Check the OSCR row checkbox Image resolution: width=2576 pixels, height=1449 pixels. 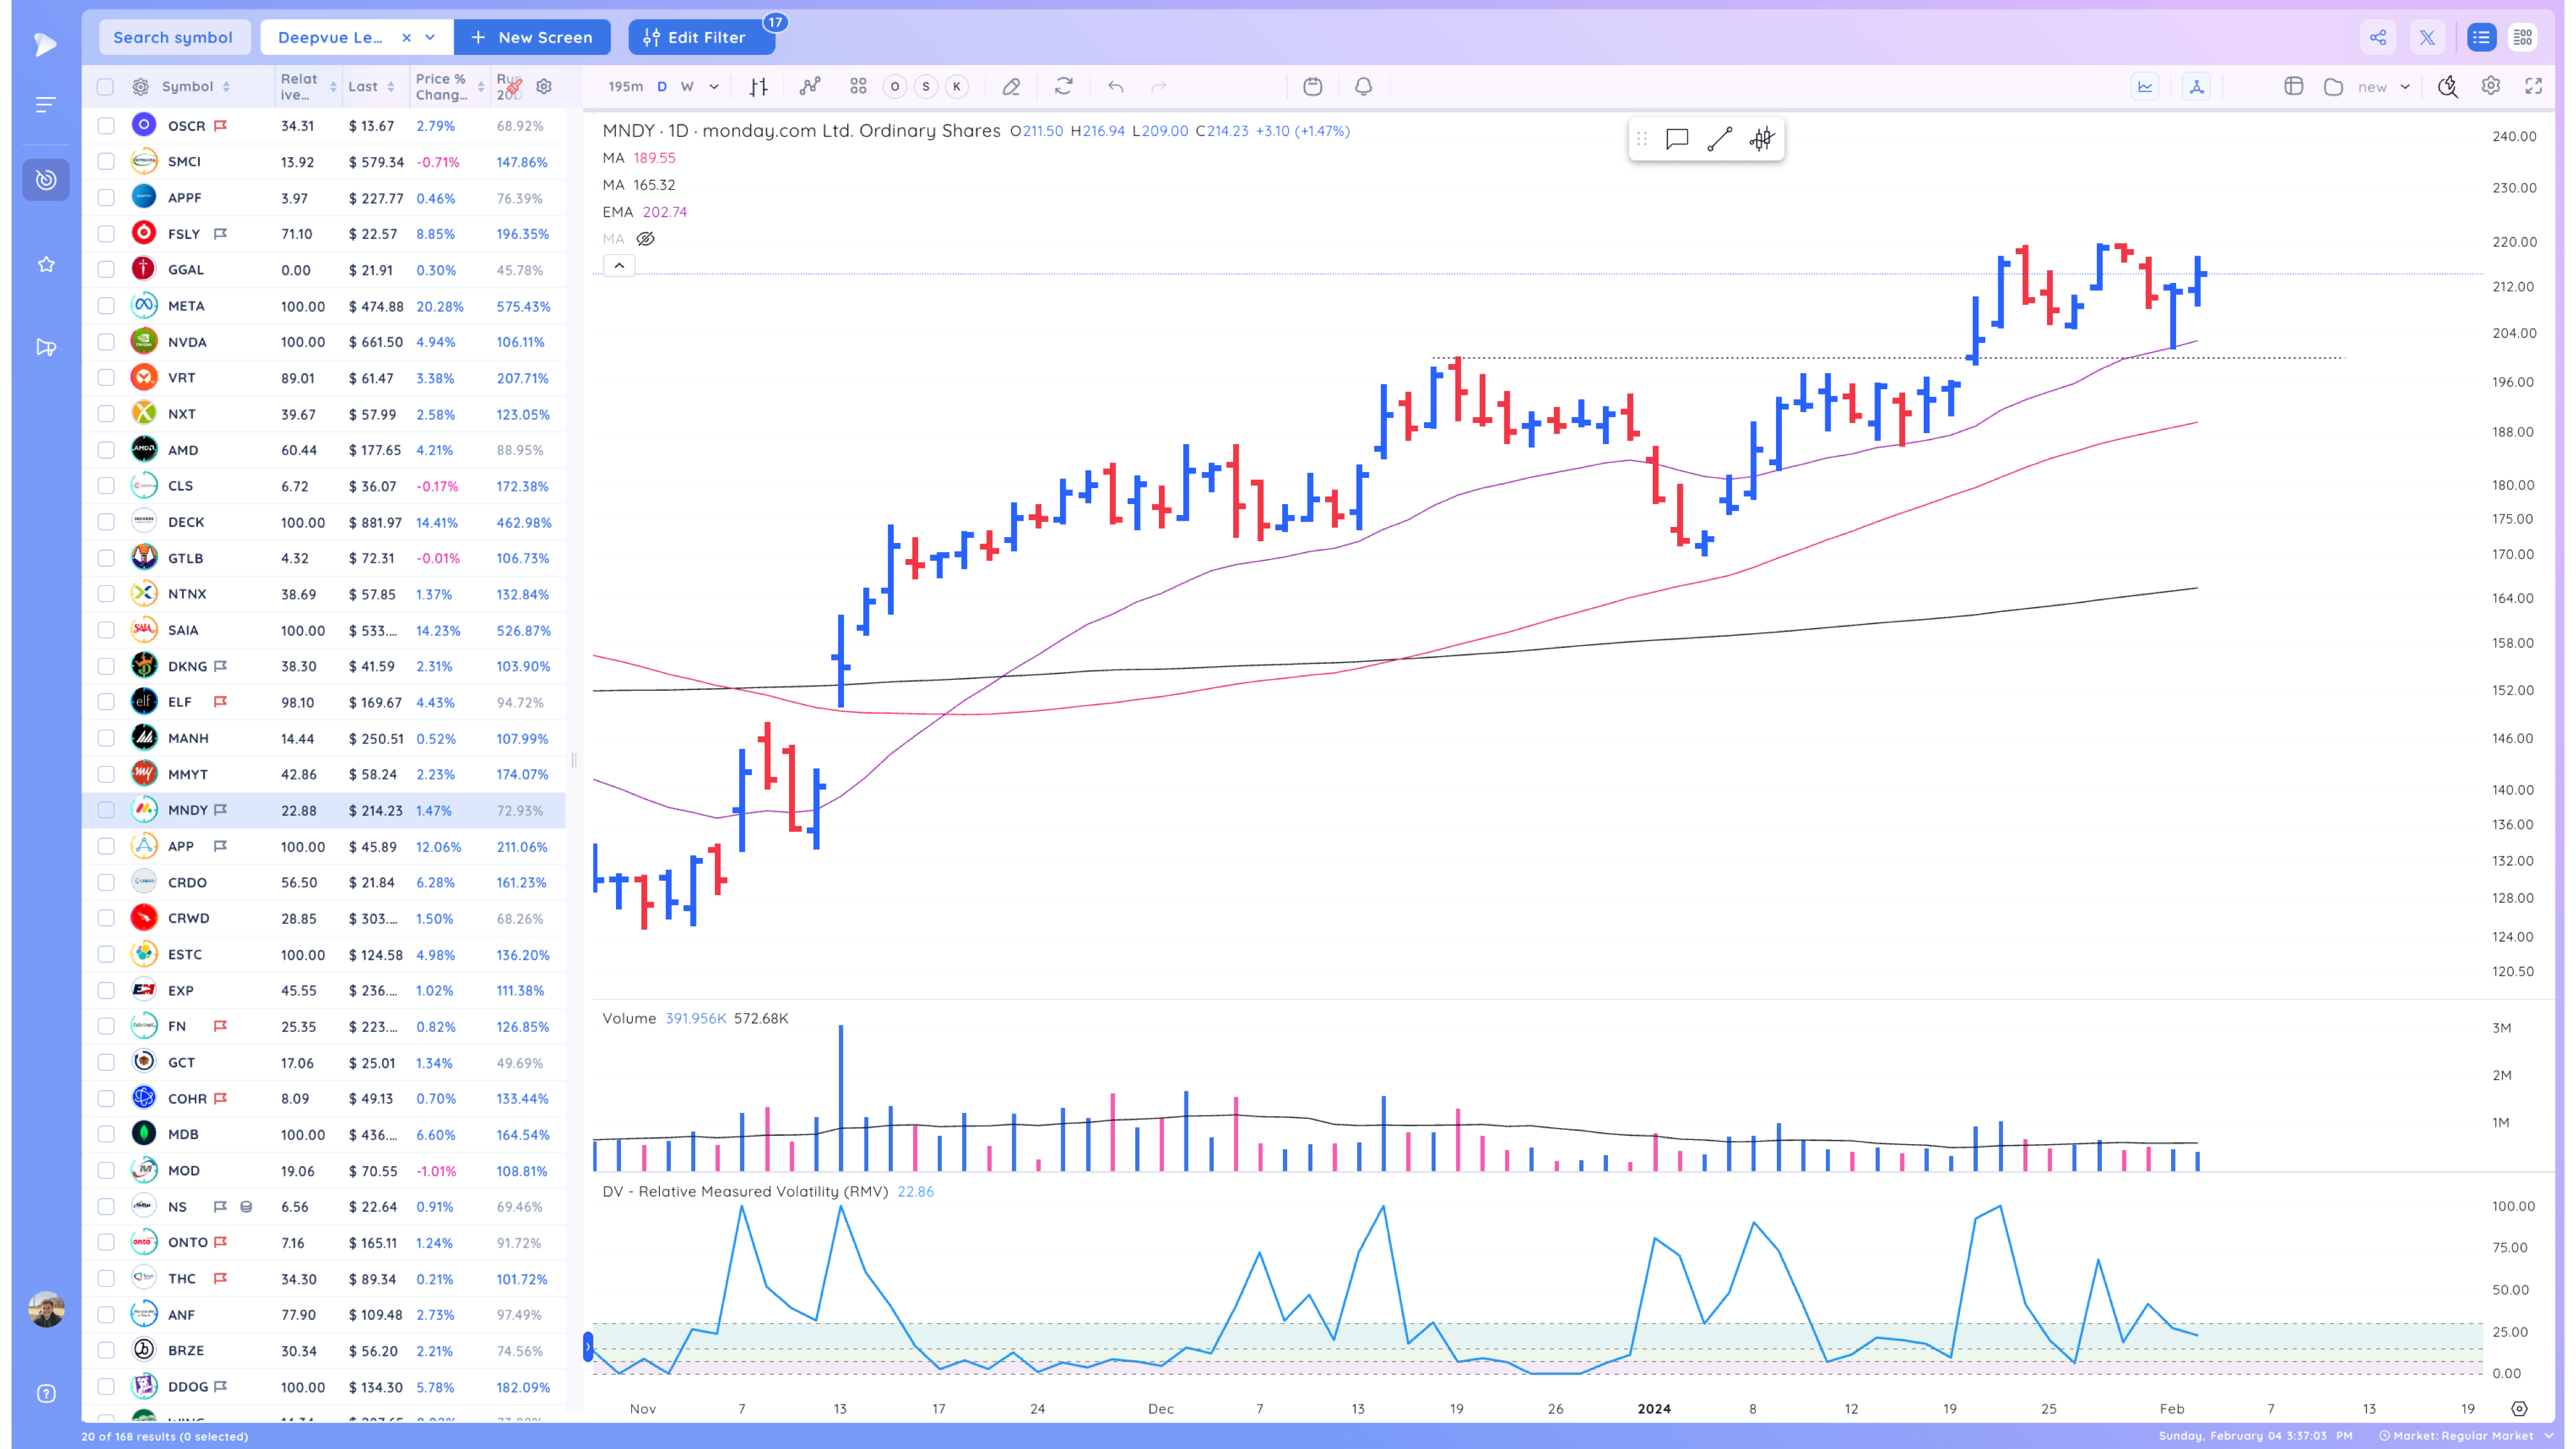coord(105,126)
